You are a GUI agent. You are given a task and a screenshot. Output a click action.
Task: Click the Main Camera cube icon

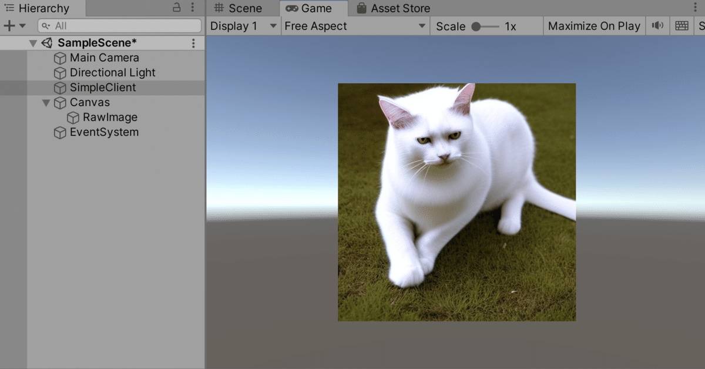click(x=59, y=58)
